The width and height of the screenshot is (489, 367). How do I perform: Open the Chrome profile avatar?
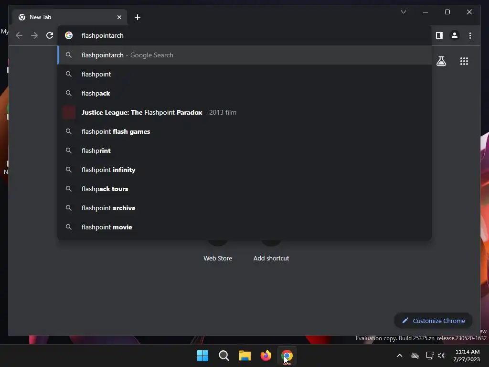455,35
